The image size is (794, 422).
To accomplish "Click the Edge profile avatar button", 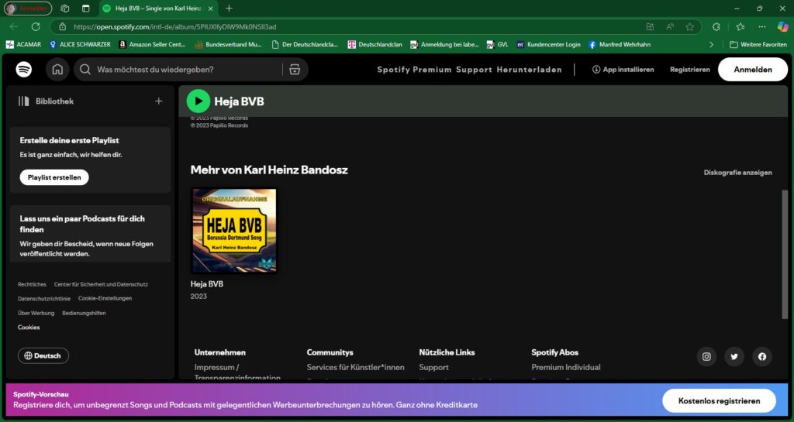I will [28, 8].
